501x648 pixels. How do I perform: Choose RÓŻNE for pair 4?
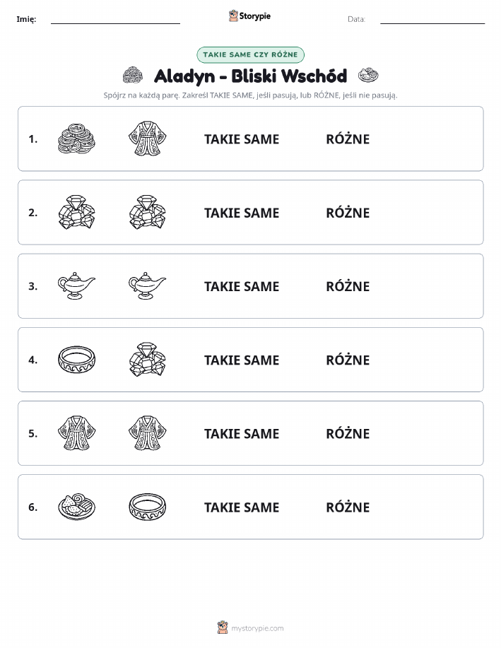coord(348,360)
